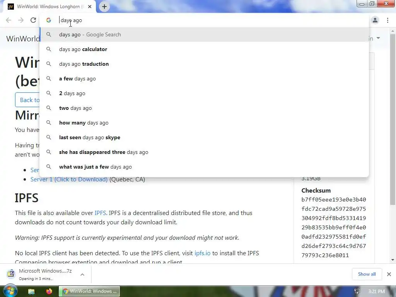Select 'she has disappeared three days ago'
Viewport: 396px width, 297px height.
204,152
